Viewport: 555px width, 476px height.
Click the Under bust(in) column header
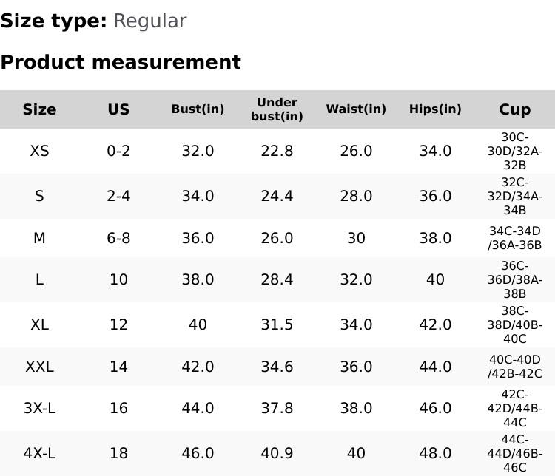[277, 109]
